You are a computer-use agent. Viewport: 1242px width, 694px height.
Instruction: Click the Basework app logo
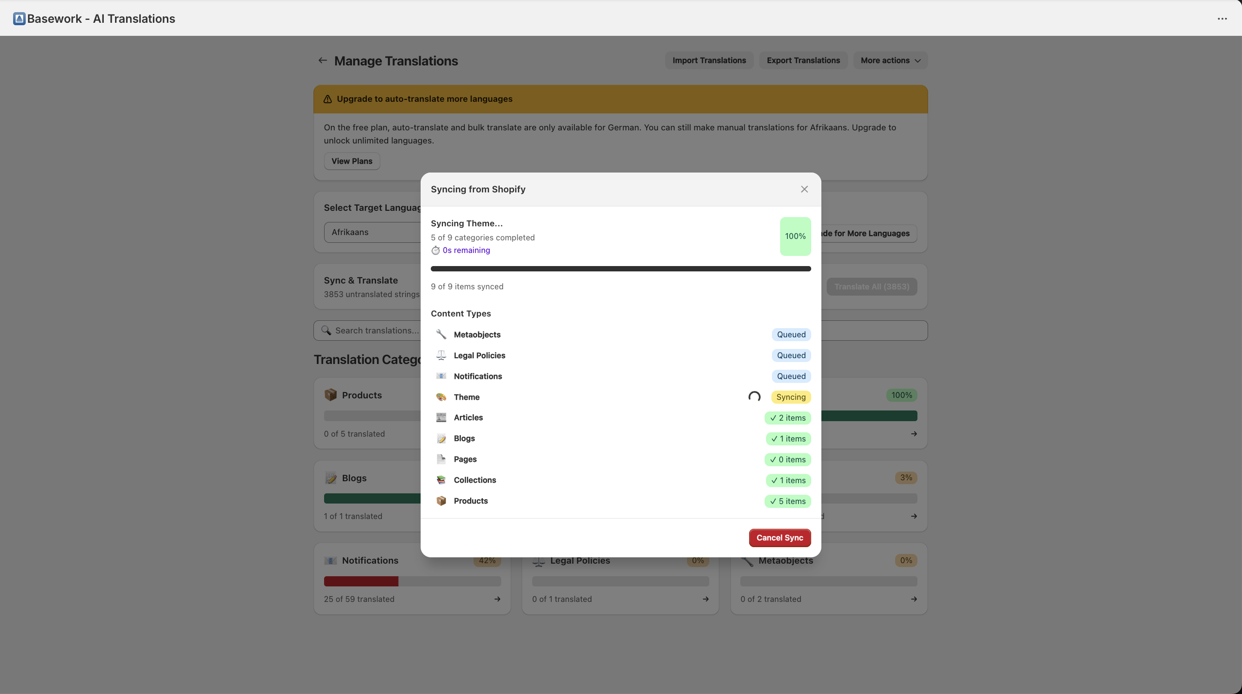tap(19, 18)
